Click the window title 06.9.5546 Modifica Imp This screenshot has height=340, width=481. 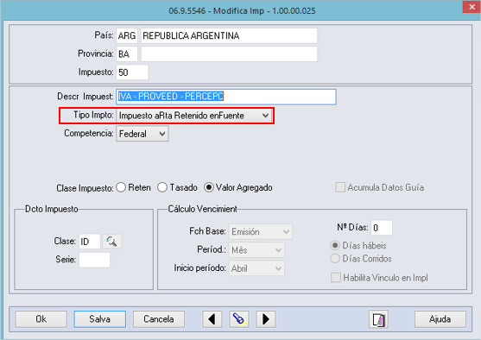(242, 11)
